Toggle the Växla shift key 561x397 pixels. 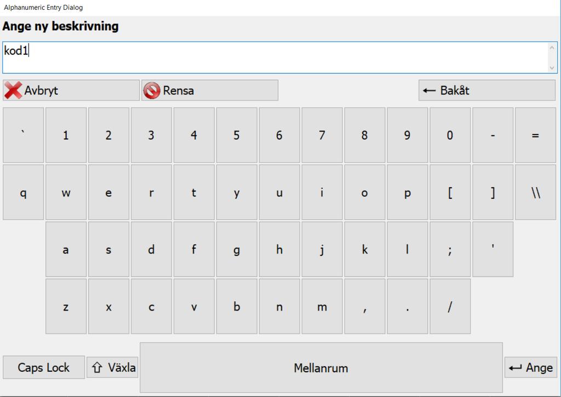[x=112, y=367]
